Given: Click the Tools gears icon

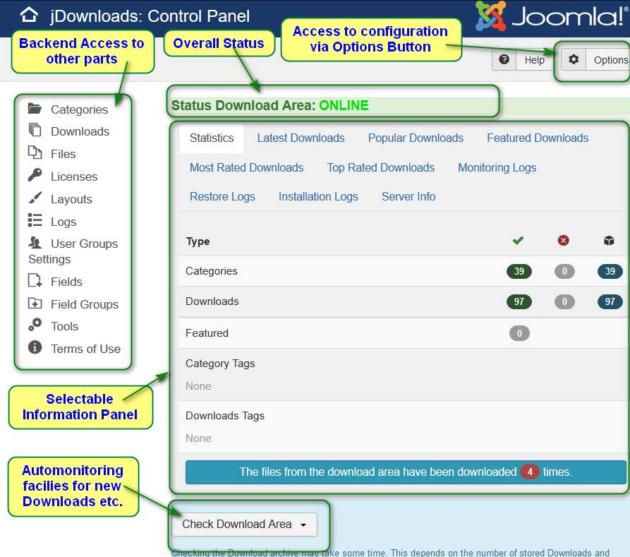Looking at the screenshot, I should click(x=35, y=325).
